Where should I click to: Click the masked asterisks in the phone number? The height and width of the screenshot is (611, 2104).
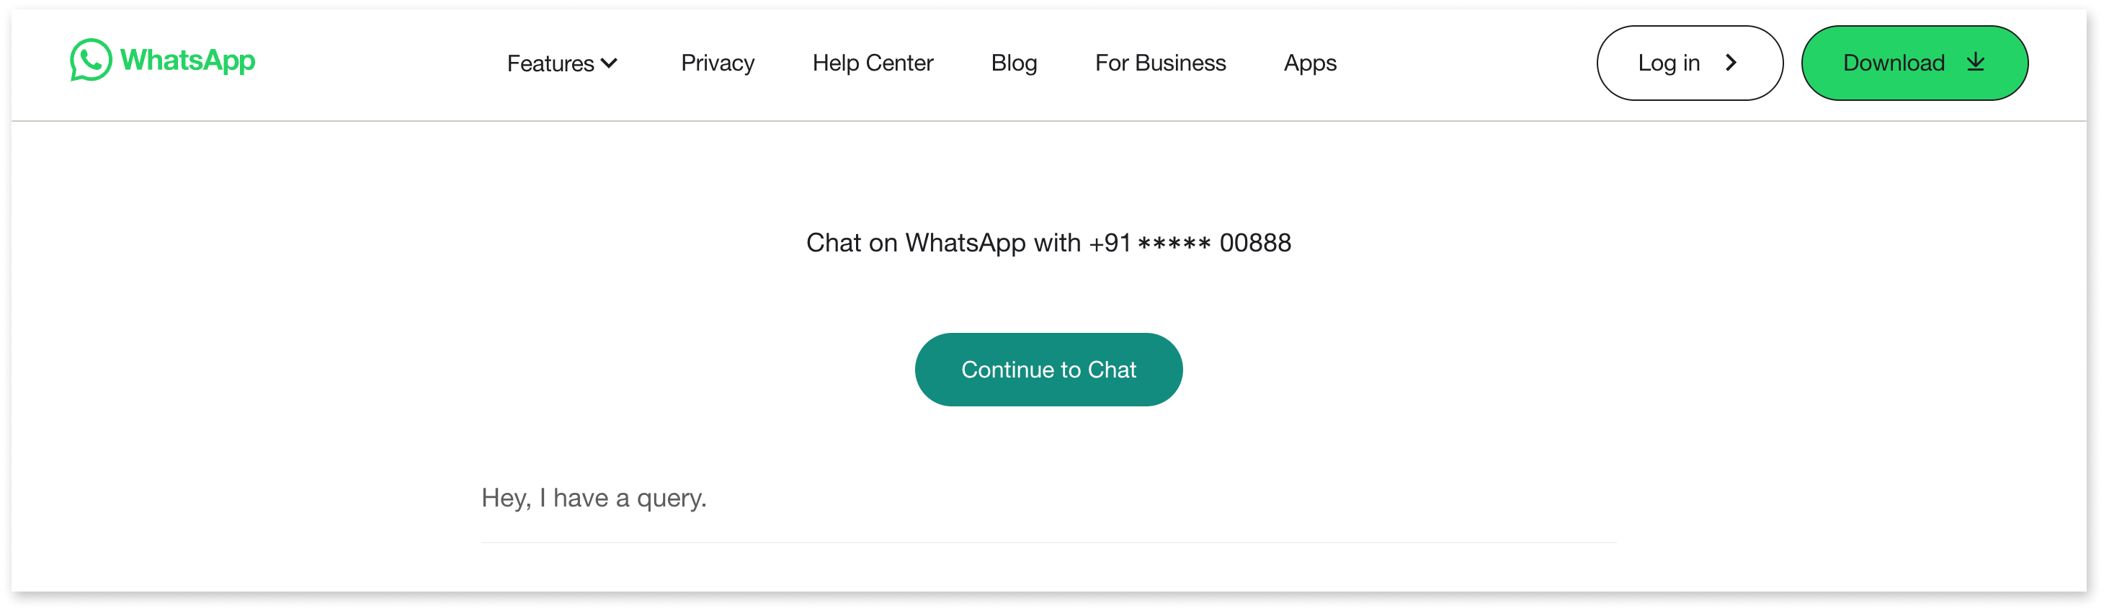point(1174,244)
